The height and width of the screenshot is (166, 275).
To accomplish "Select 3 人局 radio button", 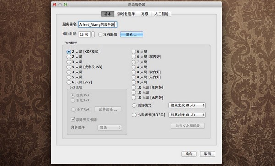I will pyautogui.click(x=69, y=62).
